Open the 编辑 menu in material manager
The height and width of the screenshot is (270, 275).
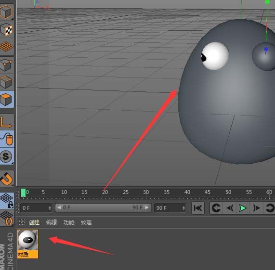click(x=52, y=222)
